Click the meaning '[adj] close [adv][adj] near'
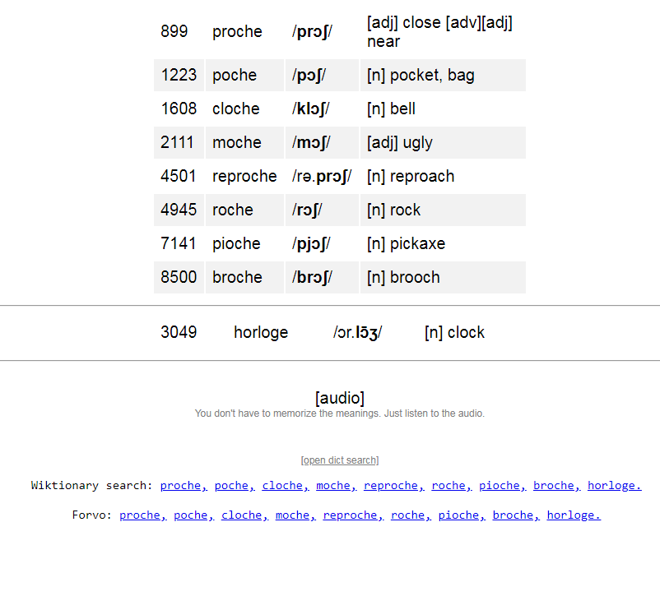 click(439, 32)
